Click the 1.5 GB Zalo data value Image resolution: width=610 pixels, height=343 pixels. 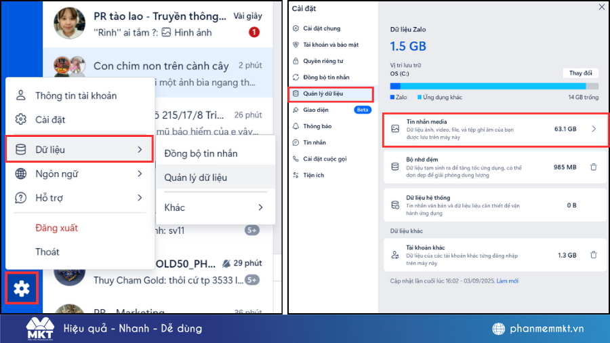[x=408, y=46]
